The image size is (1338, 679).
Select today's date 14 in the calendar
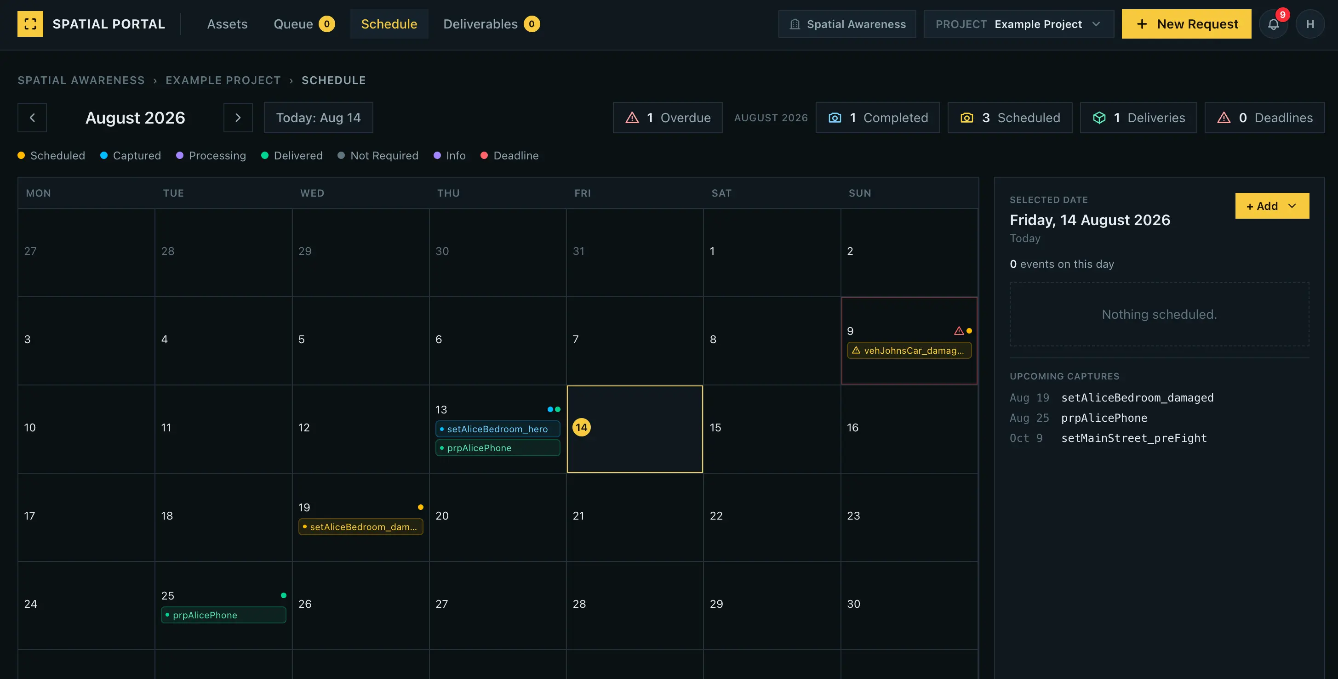[x=635, y=429]
